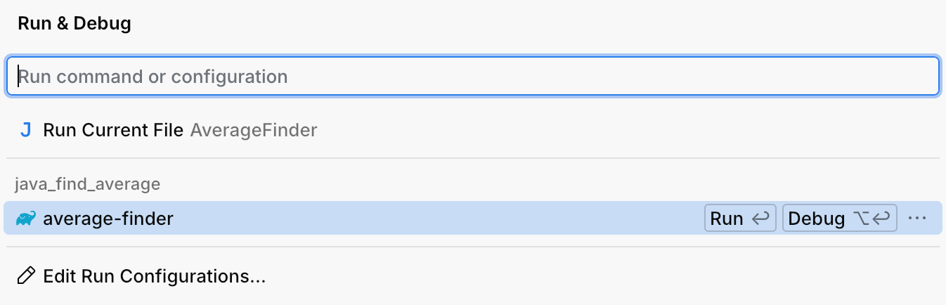
Task: Click the text cursor in the search box
Action: click(x=19, y=76)
